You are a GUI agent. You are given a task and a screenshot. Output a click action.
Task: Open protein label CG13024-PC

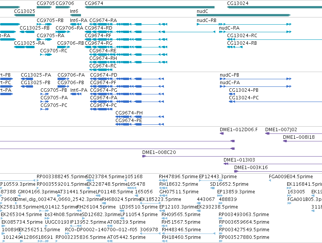244,98
